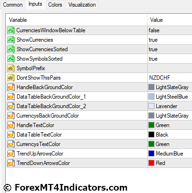192x193 pixels.
Task: Switch to the Common tab
Action: (x=13, y=5)
